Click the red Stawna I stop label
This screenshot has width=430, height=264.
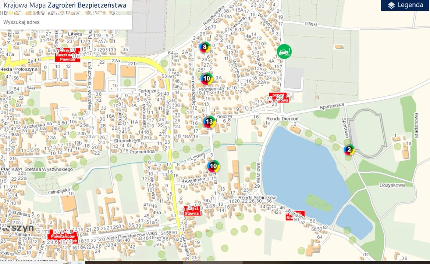tap(192, 211)
